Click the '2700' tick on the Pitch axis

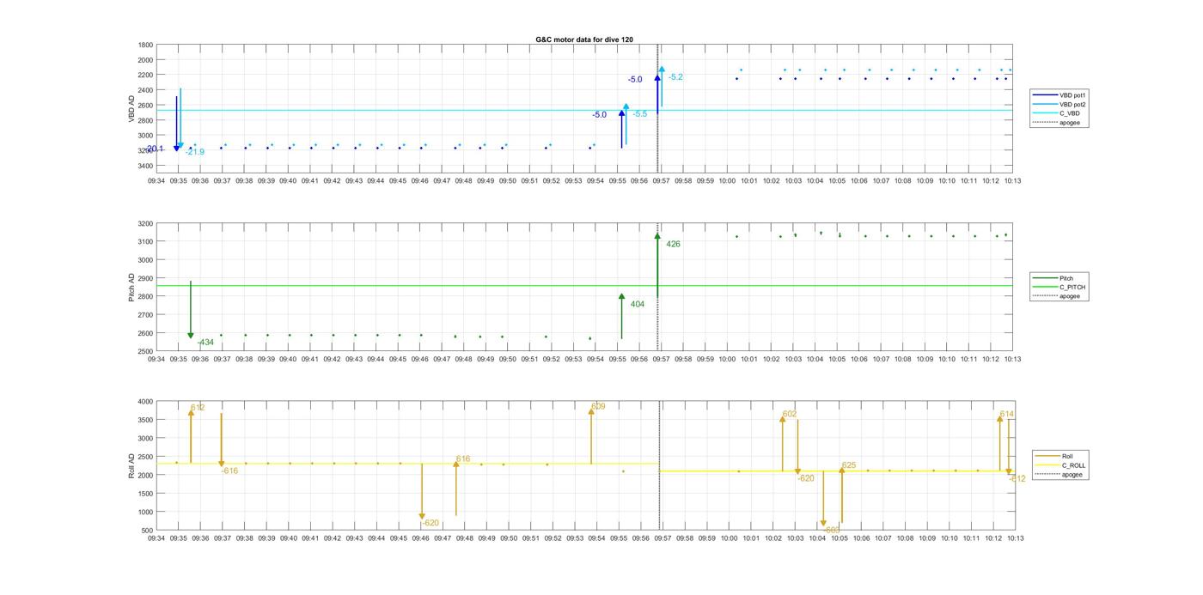(x=145, y=315)
